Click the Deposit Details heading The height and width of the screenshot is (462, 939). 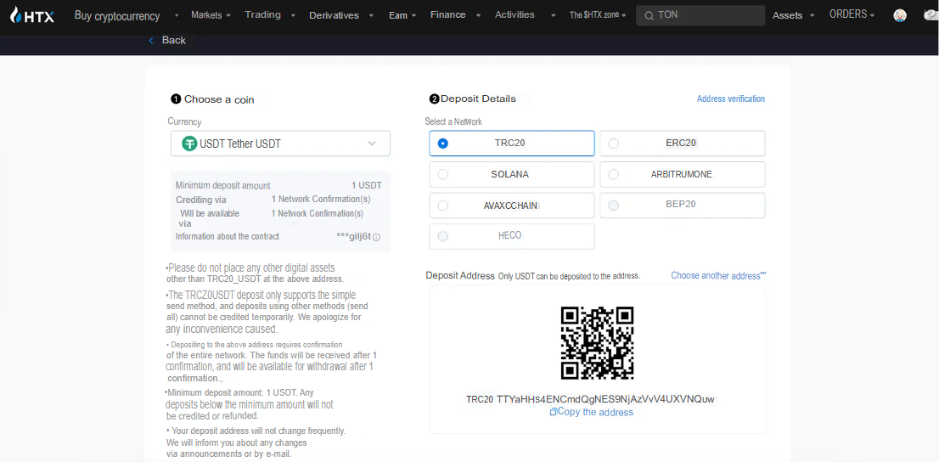tap(478, 99)
